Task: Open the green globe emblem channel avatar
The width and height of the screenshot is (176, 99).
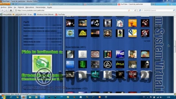Action: [70, 33]
